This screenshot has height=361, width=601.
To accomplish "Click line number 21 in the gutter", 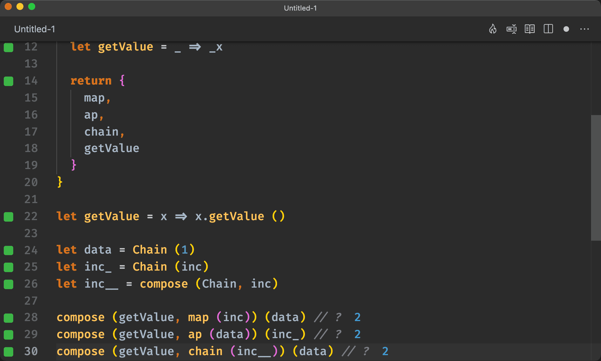I will pyautogui.click(x=31, y=199).
